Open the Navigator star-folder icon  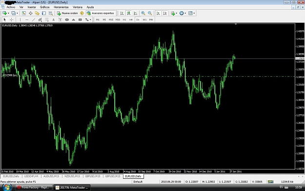tap(37, 13)
